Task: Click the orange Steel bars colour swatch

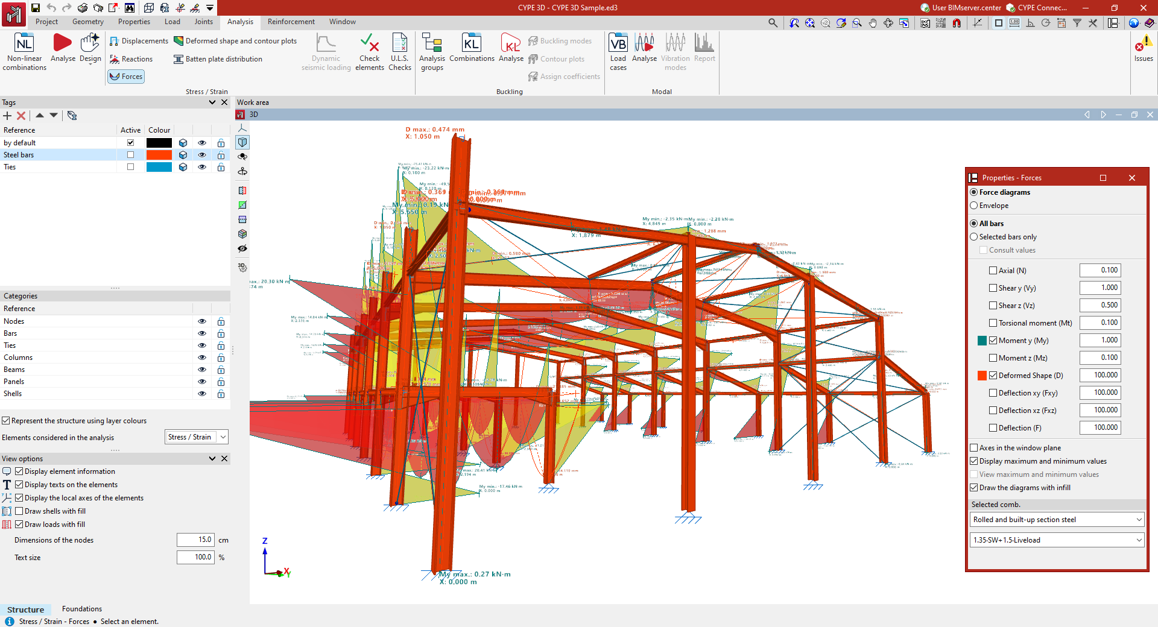Action: pyautogui.click(x=159, y=155)
